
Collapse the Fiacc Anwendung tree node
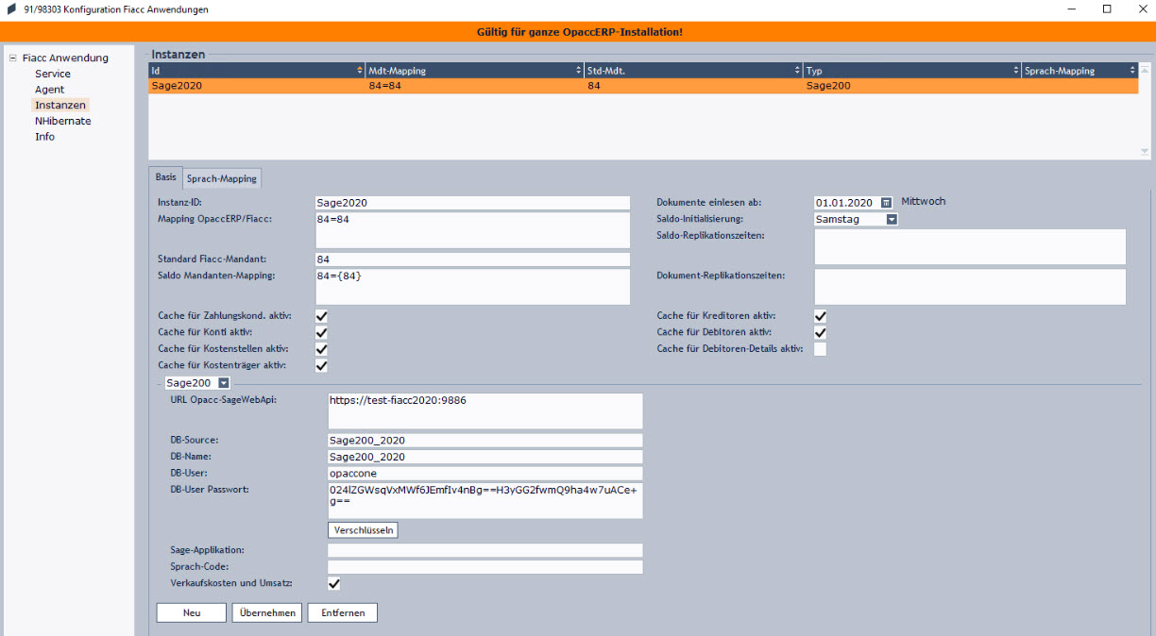[x=13, y=59]
